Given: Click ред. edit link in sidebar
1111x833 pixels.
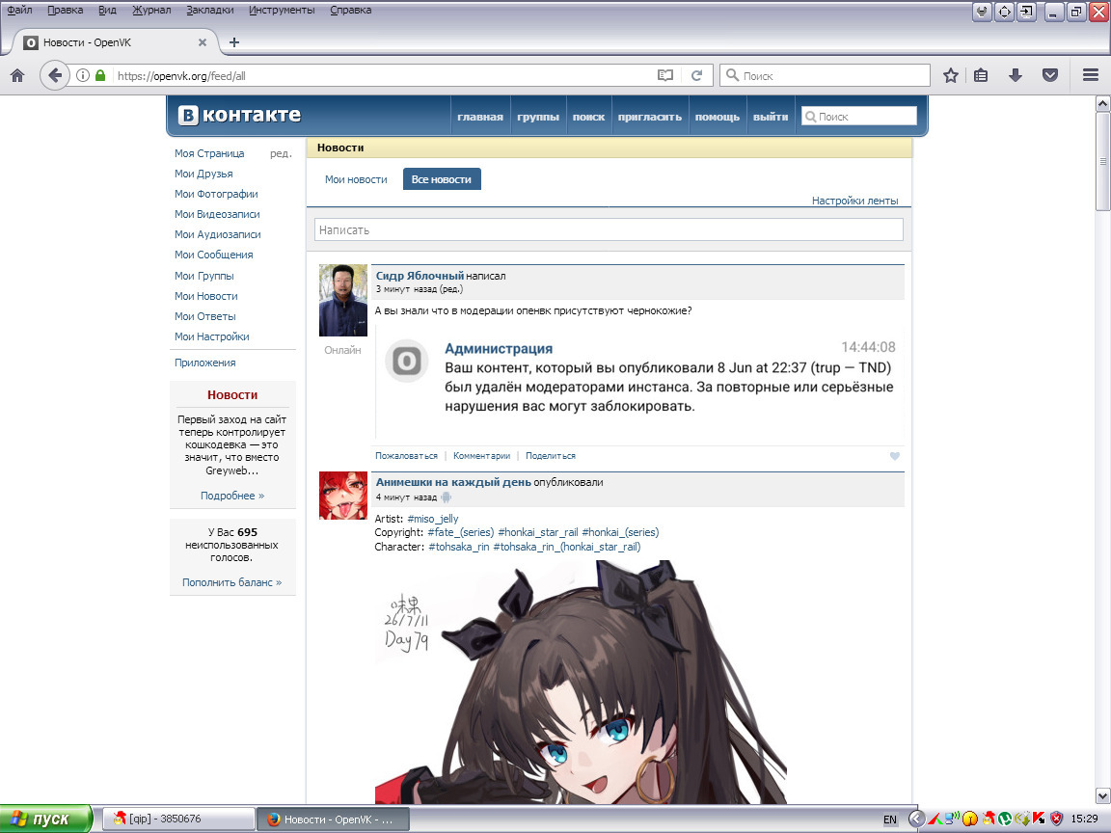Looking at the screenshot, I should [281, 153].
